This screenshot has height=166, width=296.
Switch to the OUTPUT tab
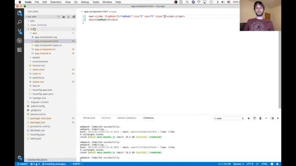pos(106,118)
